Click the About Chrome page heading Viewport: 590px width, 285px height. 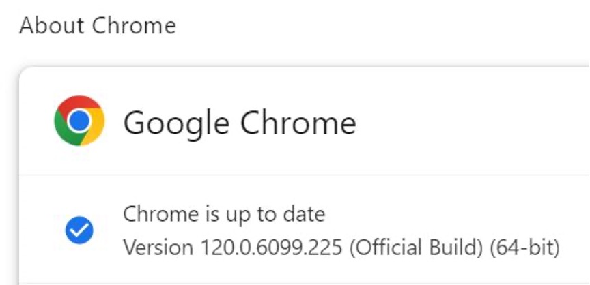tap(98, 26)
